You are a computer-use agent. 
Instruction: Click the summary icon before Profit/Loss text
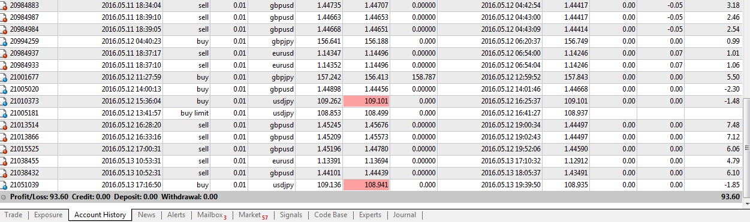[x=4, y=197]
